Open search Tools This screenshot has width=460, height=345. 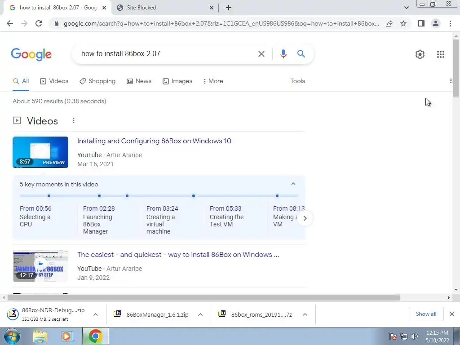point(297,81)
